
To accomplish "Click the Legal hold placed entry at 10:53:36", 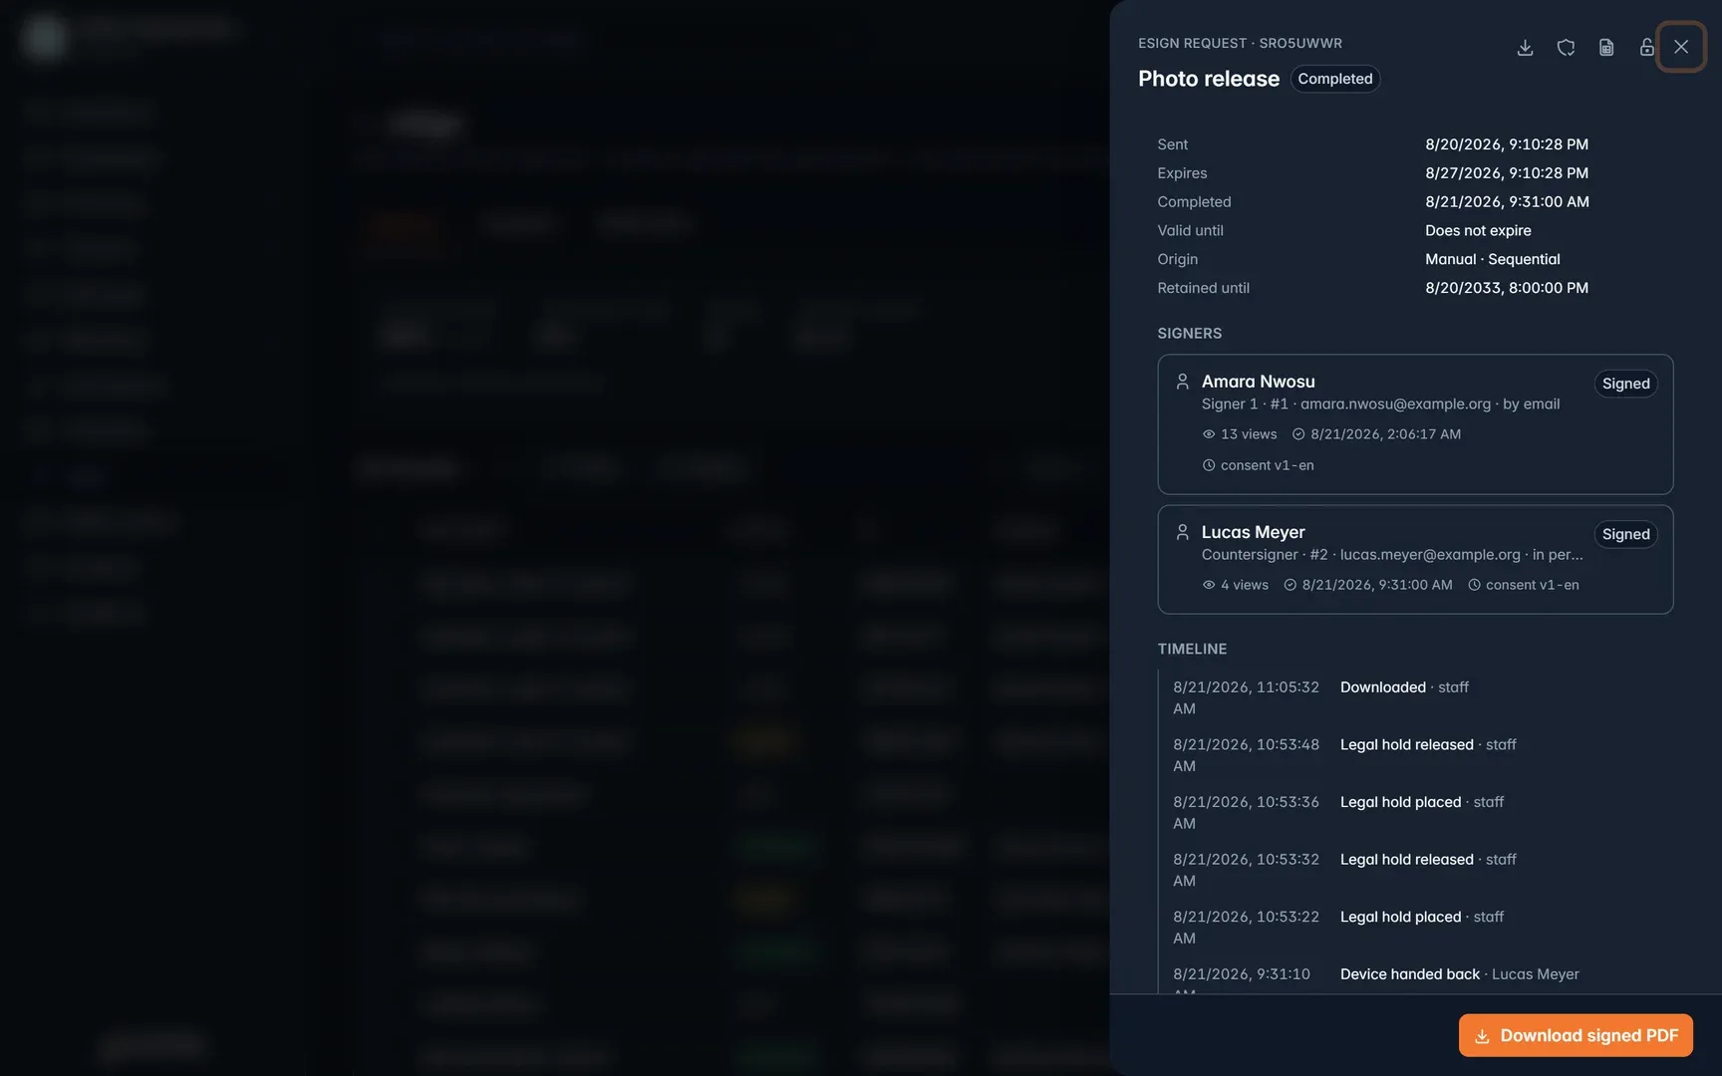I will click(x=1415, y=812).
